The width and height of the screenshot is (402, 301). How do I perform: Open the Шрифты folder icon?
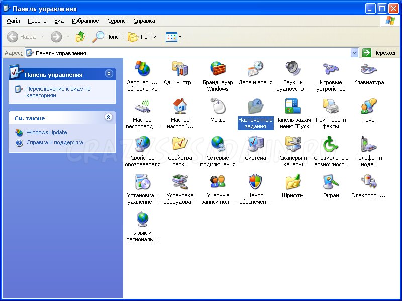click(x=293, y=182)
